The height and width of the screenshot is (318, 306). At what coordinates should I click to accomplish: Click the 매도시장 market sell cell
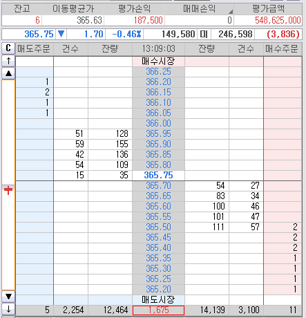click(x=158, y=300)
